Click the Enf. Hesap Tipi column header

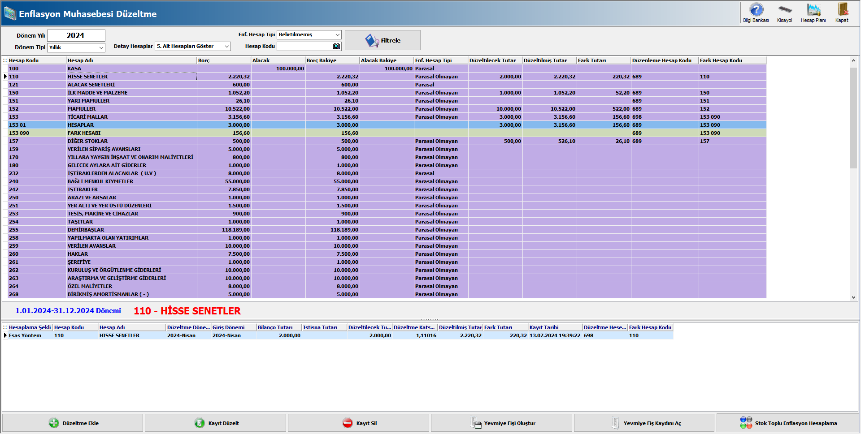(x=441, y=60)
